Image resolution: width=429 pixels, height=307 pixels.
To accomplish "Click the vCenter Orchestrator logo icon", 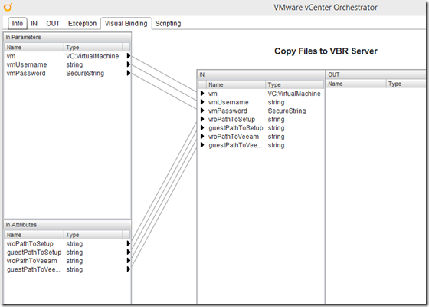I will 8,7.
